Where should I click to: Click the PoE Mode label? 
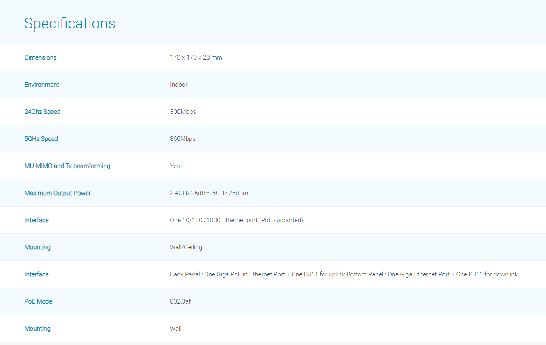click(38, 301)
